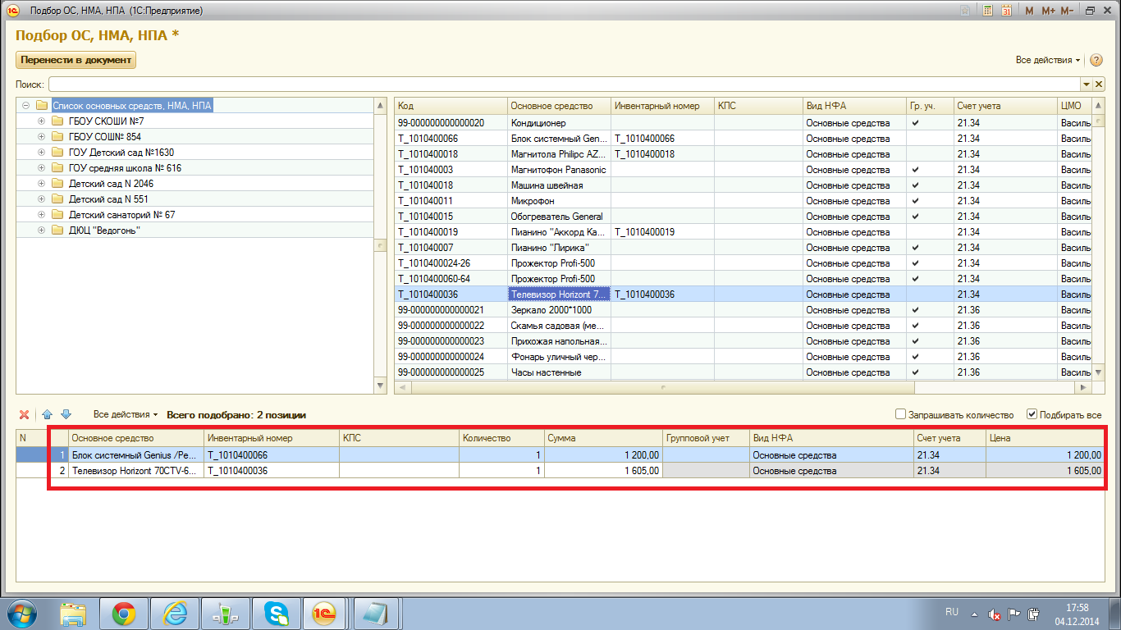Delete selected row with red X icon
Viewport: 1121px width, 630px height.
coord(24,415)
